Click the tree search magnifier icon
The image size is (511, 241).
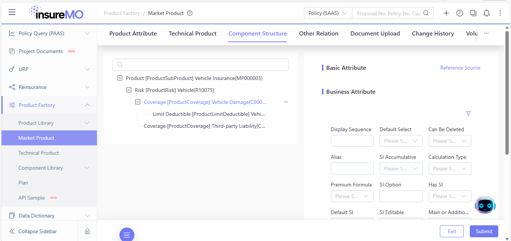click(120, 65)
